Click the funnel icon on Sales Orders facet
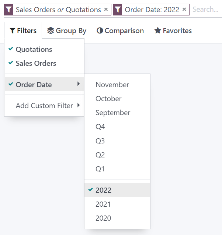The width and height of the screenshot is (222, 235). tap(8, 10)
